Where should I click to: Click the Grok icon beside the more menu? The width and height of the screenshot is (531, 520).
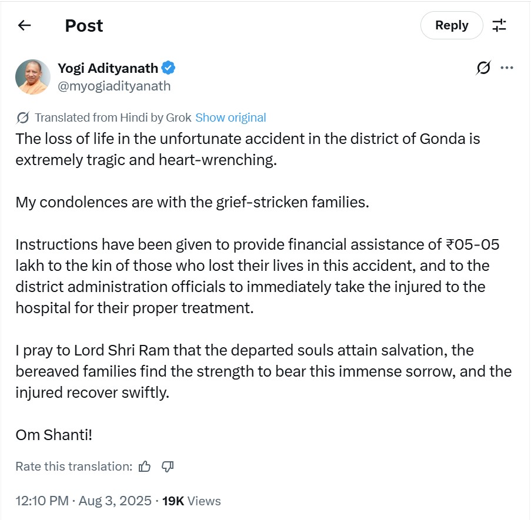483,68
